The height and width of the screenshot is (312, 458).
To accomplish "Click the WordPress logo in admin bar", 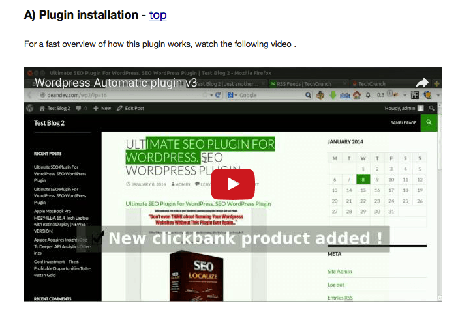I will tap(30, 108).
